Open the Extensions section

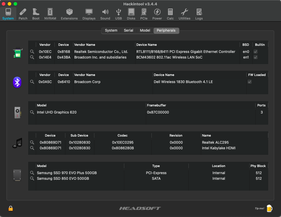coord(69,14)
